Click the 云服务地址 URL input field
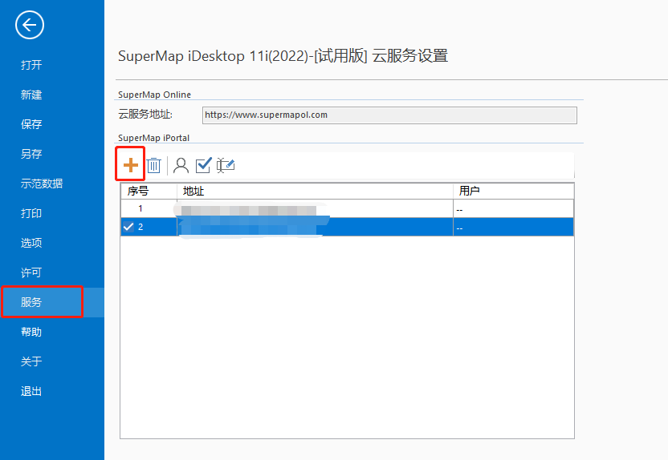 tap(389, 115)
